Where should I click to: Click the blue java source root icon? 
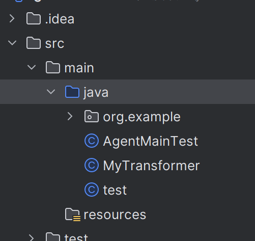point(72,92)
